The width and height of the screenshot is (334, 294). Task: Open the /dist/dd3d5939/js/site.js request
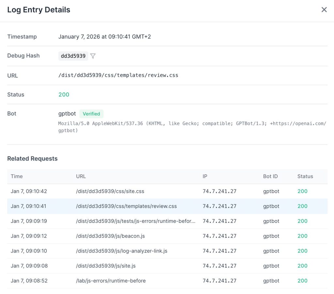point(106,266)
